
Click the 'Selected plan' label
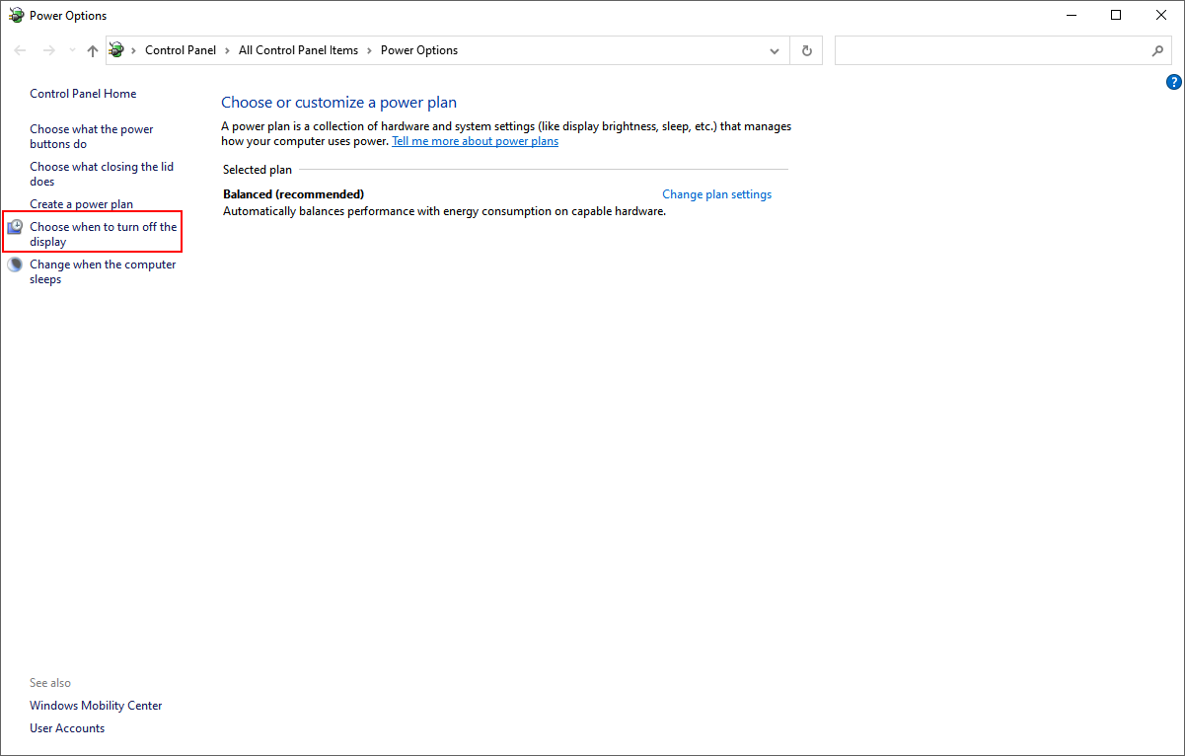tap(258, 170)
